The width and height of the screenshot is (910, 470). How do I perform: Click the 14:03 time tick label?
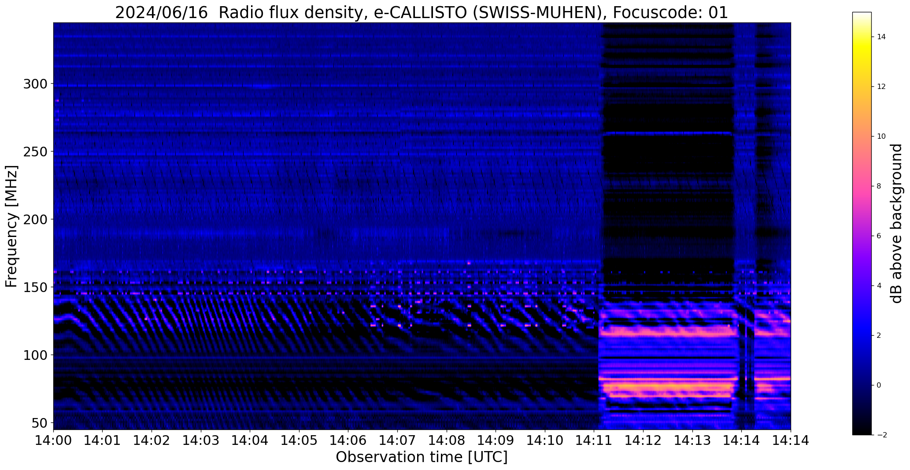[x=201, y=440]
